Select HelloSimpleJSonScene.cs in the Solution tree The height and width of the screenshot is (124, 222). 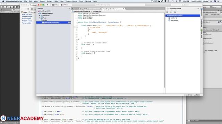53,22
